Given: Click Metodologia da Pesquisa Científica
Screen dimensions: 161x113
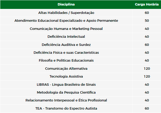Looking at the screenshot, I should pyautogui.click(x=66, y=93).
